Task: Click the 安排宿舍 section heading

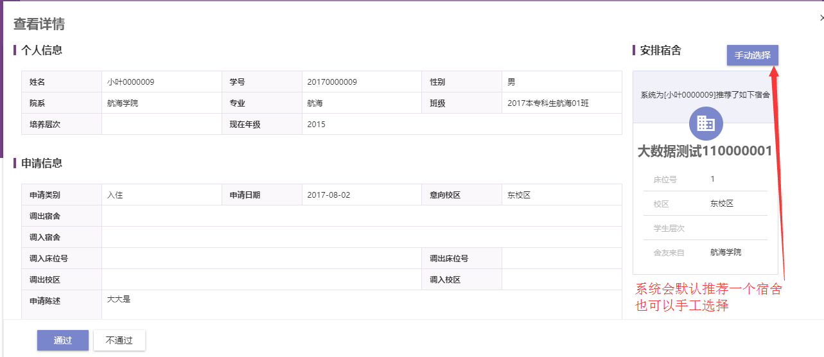Action: tap(661, 50)
